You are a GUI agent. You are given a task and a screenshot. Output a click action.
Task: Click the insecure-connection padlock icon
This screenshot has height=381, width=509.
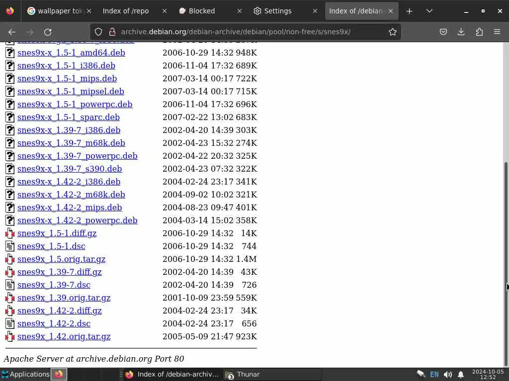(112, 32)
